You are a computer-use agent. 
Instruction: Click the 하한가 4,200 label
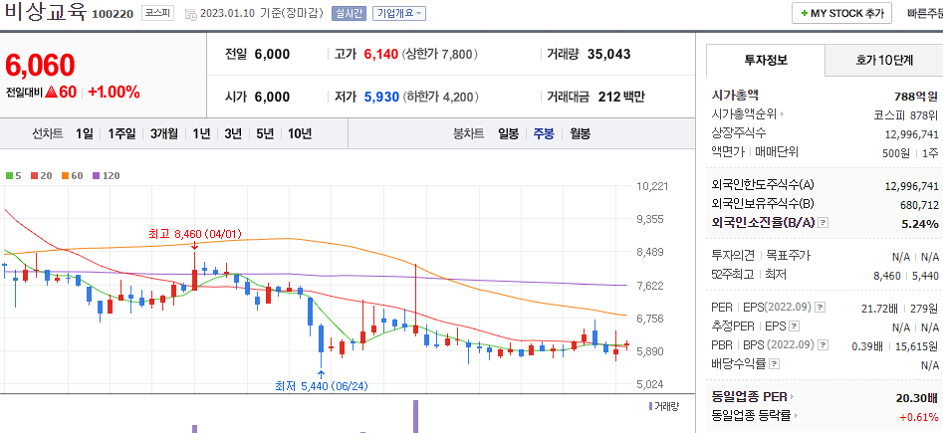tap(441, 97)
